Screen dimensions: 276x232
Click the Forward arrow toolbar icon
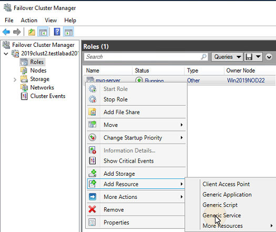17,32
